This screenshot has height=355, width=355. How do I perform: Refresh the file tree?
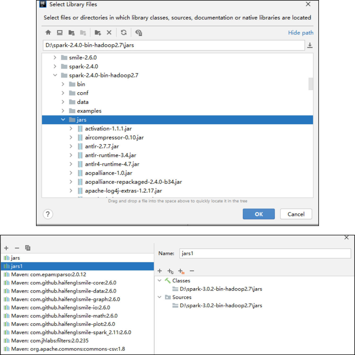point(124,33)
